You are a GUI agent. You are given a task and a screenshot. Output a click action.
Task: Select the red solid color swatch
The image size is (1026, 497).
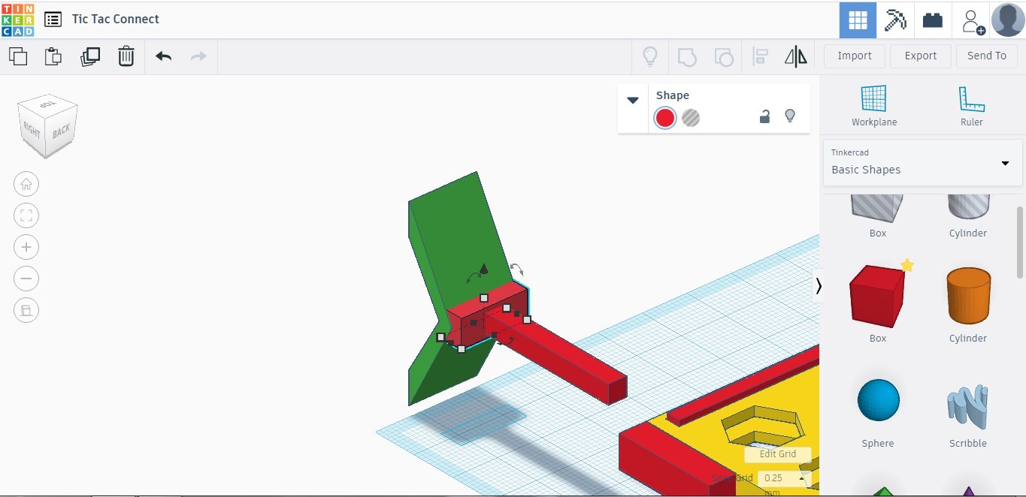(664, 117)
